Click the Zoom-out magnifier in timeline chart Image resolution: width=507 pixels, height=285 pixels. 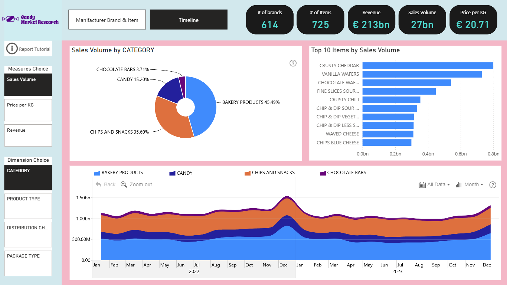click(x=124, y=184)
